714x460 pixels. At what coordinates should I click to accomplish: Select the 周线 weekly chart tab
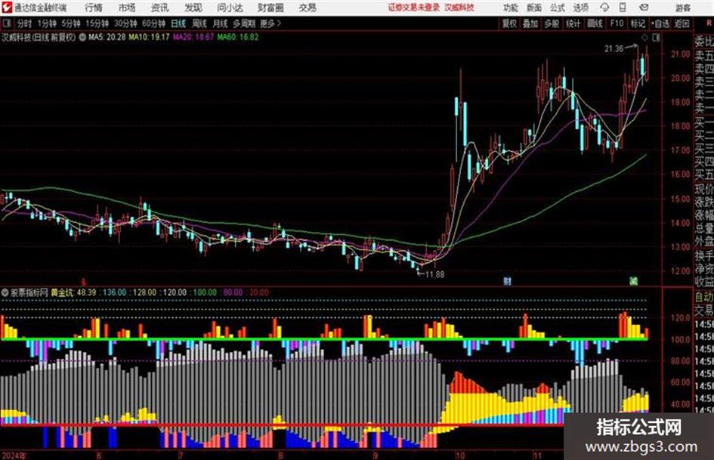pos(199,23)
